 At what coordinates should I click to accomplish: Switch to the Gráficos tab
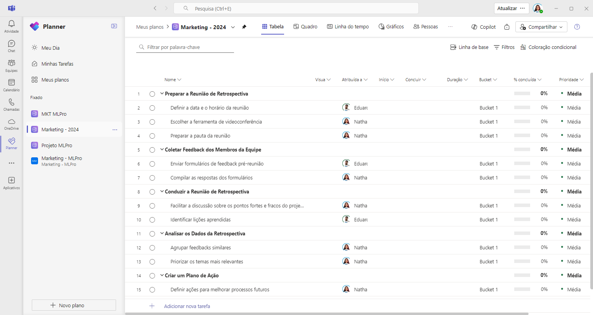pyautogui.click(x=391, y=27)
